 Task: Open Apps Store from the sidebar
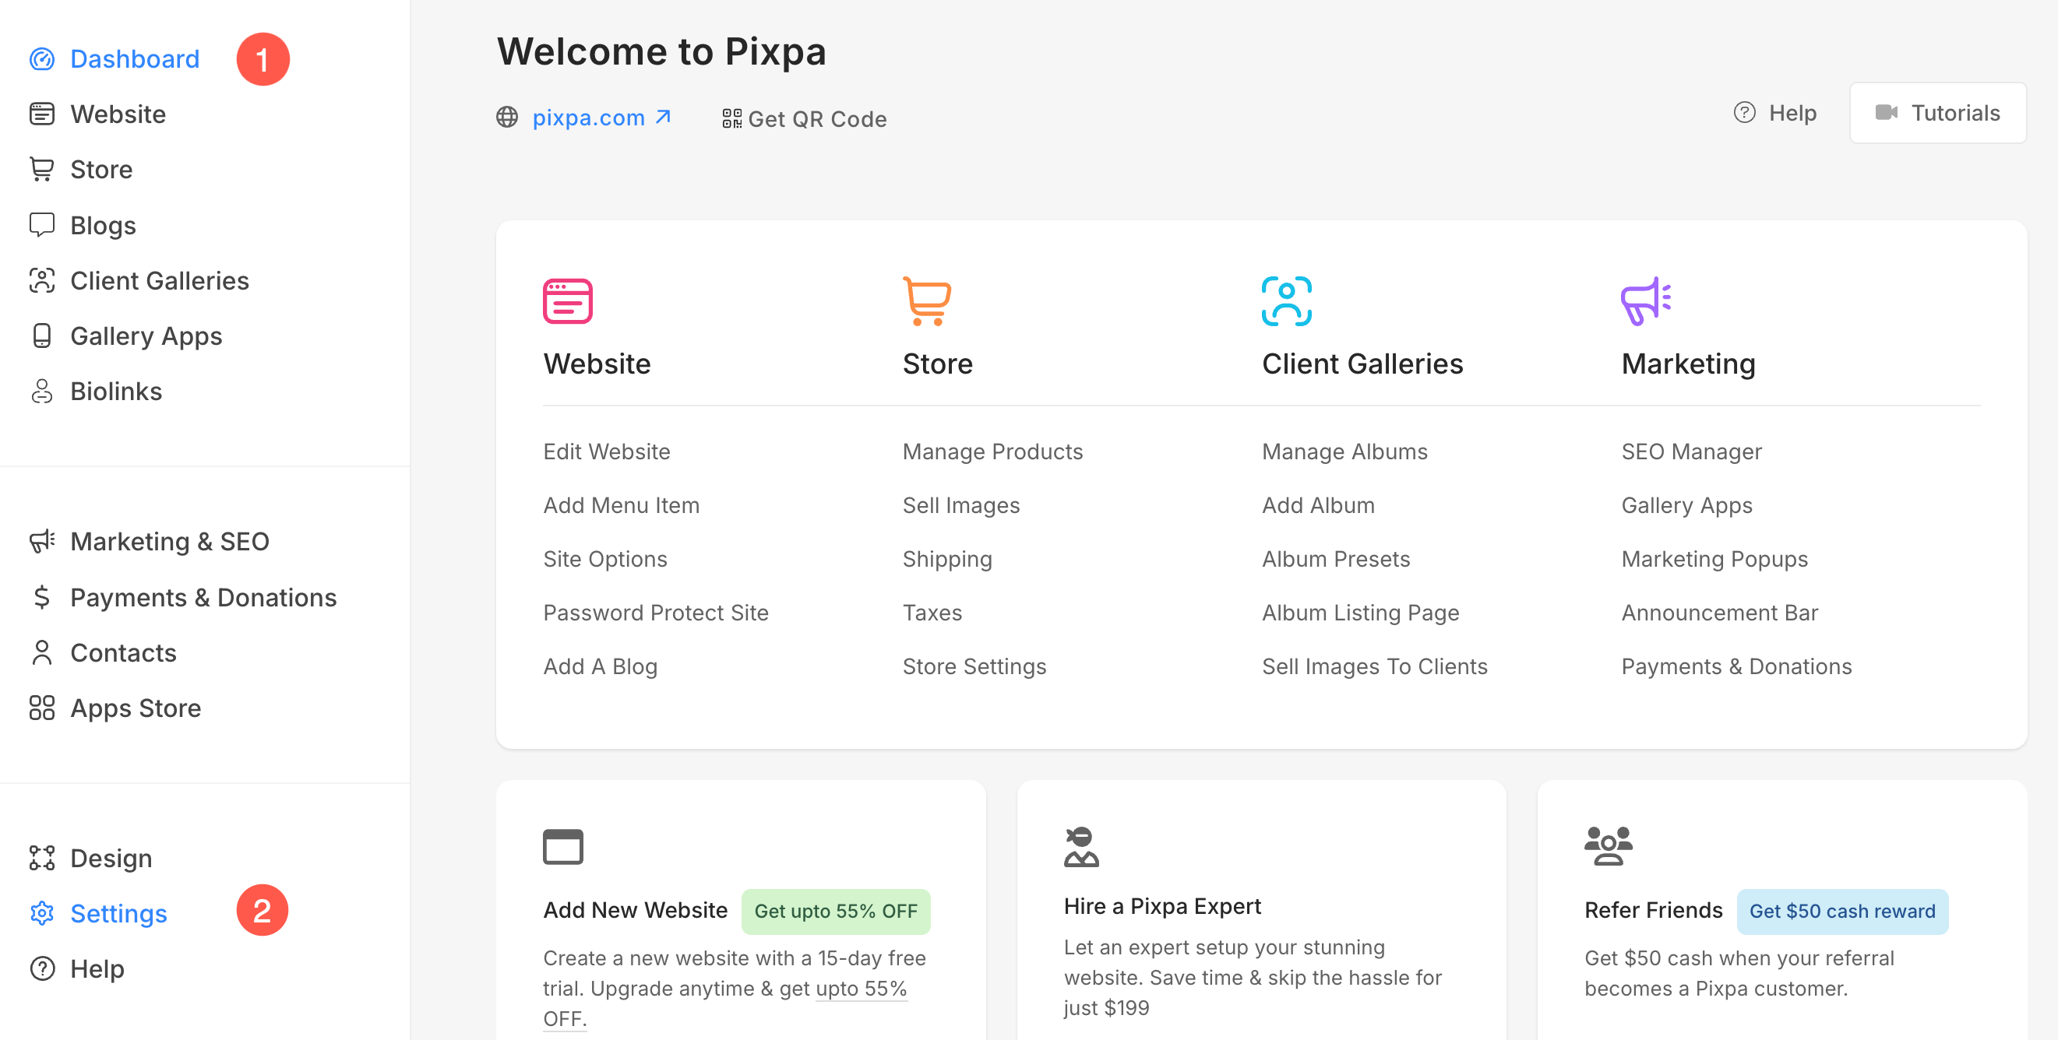point(135,708)
